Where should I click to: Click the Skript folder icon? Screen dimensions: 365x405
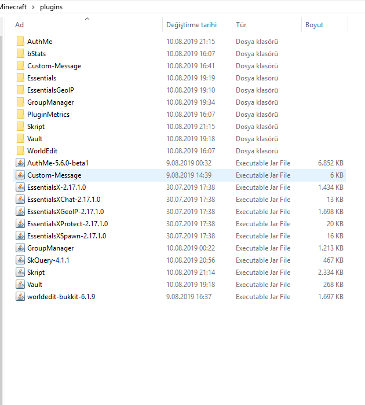coord(20,126)
